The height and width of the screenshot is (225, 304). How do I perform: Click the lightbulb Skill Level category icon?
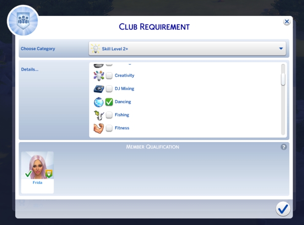pos(95,49)
